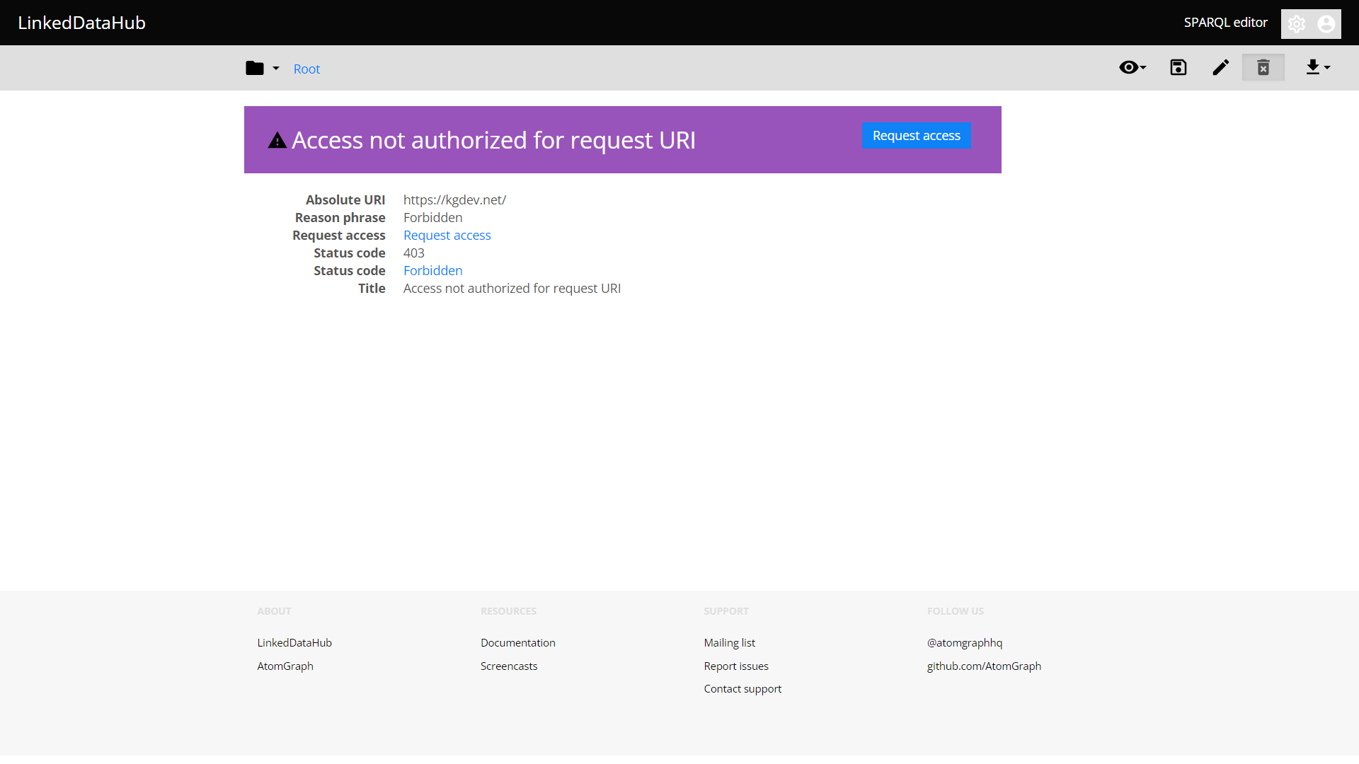Image resolution: width=1359 pixels, height=764 pixels.
Task: Click the Root breadcrumb link
Action: pos(306,69)
